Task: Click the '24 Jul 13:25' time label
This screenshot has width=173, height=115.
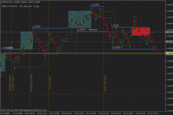Action: 79,113
